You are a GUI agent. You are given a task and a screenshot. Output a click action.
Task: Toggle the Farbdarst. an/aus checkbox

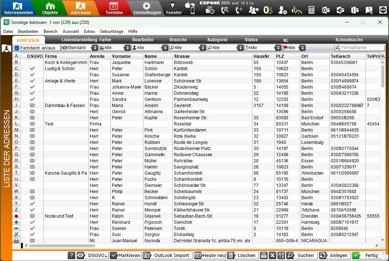pos(17,48)
